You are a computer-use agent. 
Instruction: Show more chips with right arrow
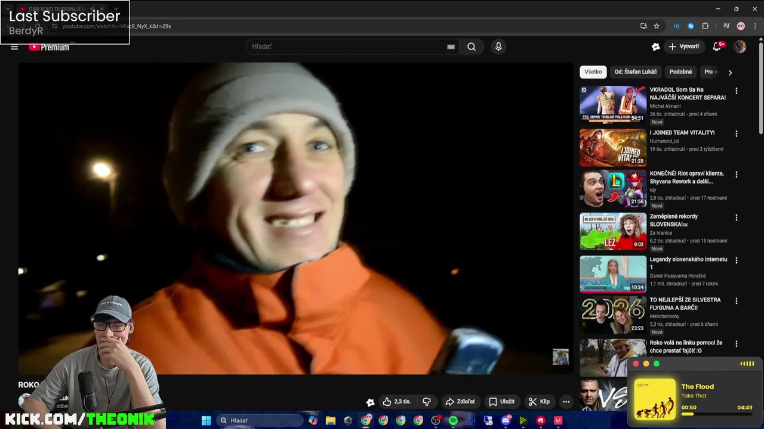(729, 72)
